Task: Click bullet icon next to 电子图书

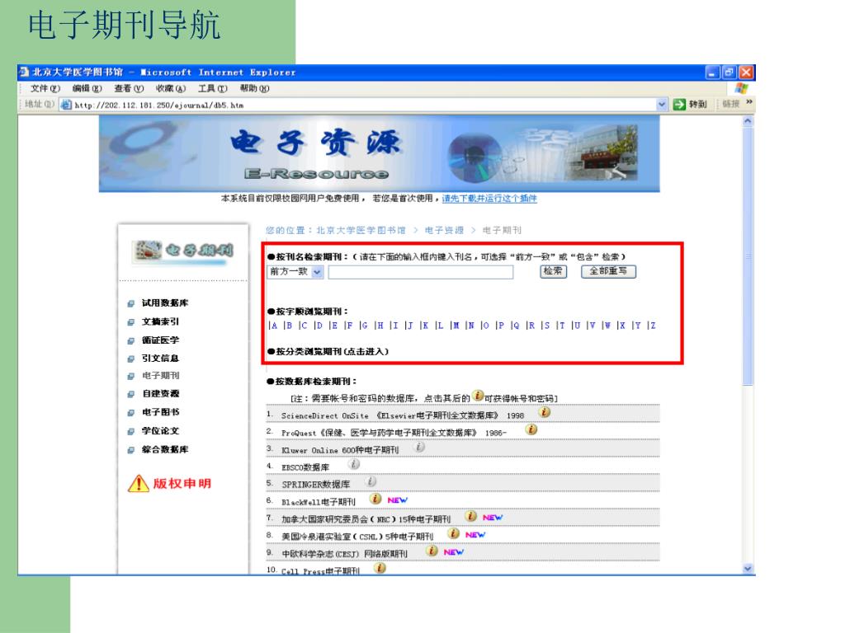Action: (x=130, y=413)
